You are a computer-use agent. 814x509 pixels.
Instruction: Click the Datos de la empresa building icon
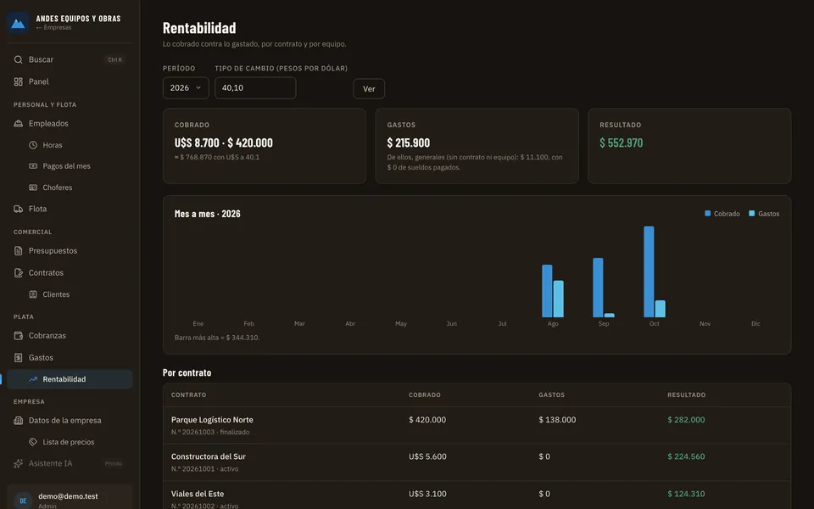coord(18,420)
